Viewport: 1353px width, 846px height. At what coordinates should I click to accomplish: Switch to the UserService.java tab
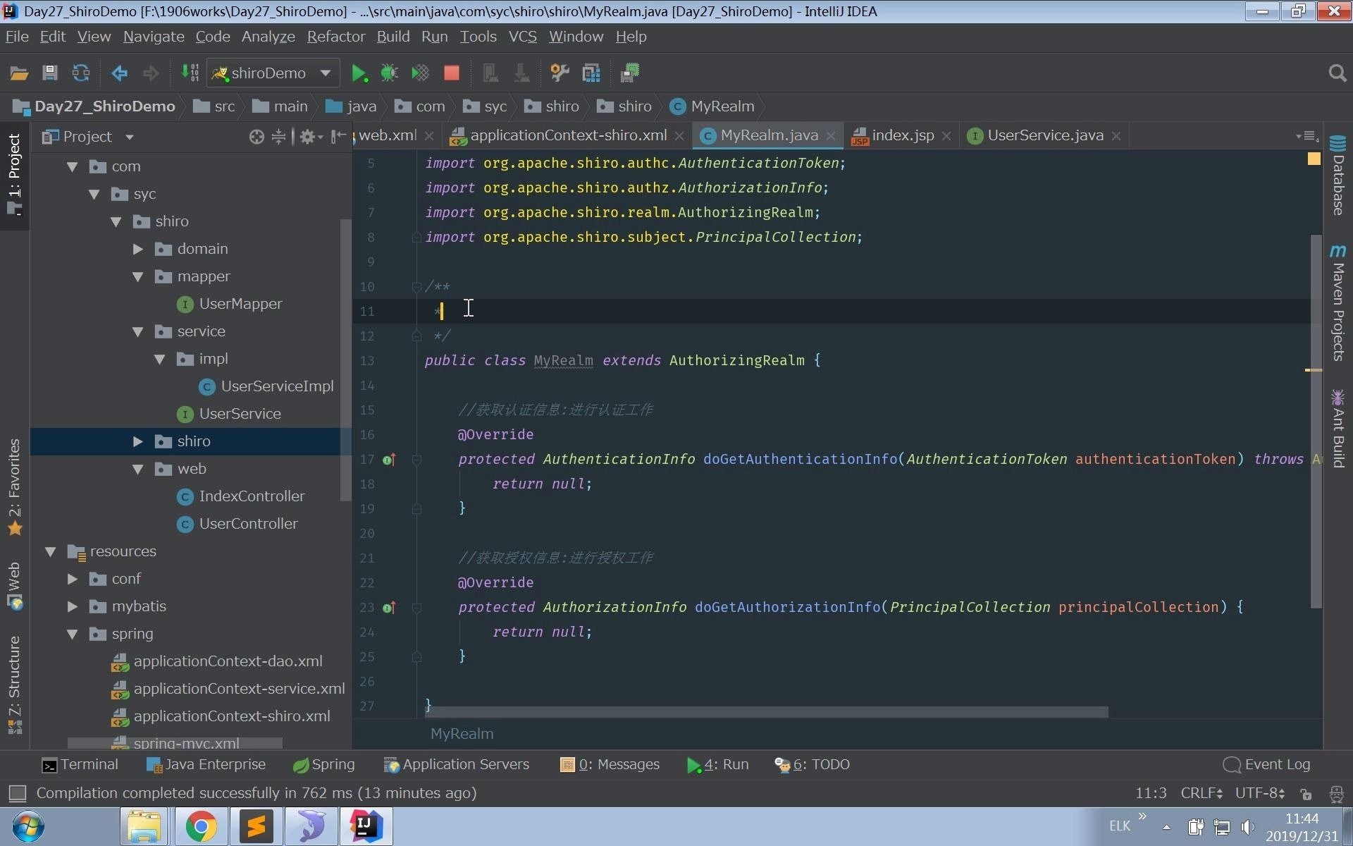1044,135
